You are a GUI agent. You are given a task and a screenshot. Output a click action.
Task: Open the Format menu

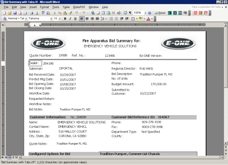(44, 7)
